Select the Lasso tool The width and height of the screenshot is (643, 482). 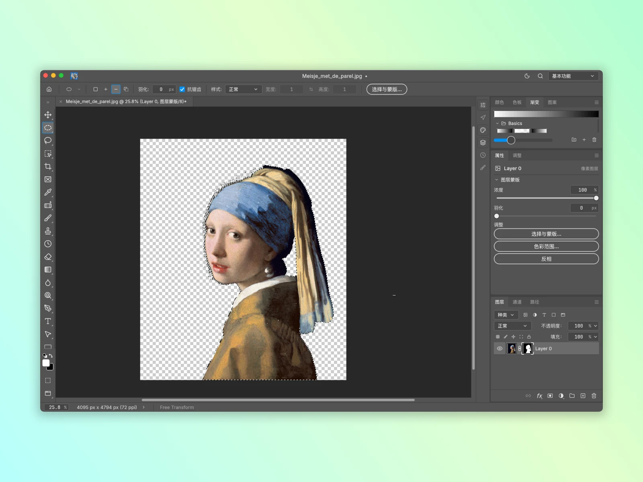pyautogui.click(x=48, y=141)
